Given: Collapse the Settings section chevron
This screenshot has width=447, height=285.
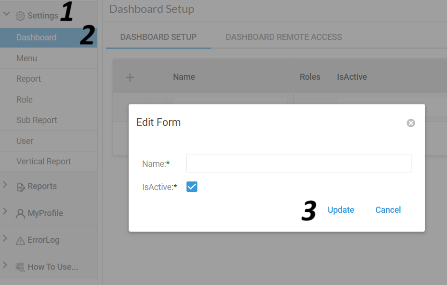Looking at the screenshot, I should pyautogui.click(x=6, y=14).
